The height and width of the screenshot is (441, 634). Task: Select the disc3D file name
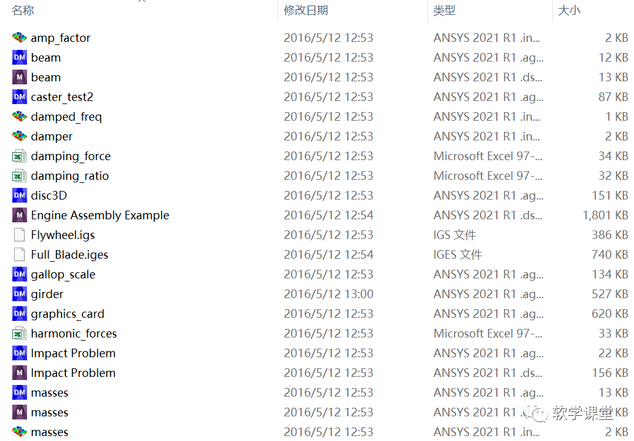[49, 195]
